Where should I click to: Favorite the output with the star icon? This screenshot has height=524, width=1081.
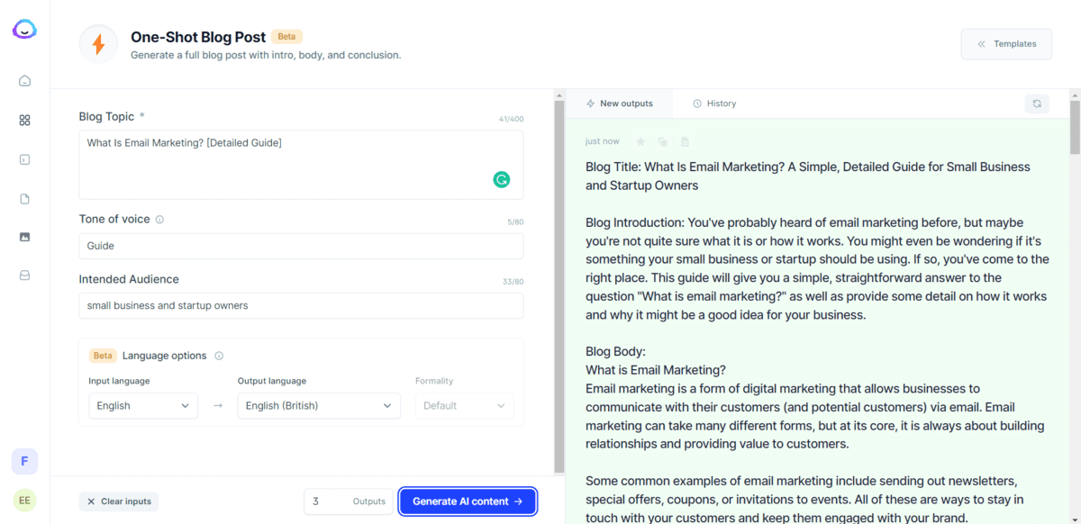pos(640,141)
